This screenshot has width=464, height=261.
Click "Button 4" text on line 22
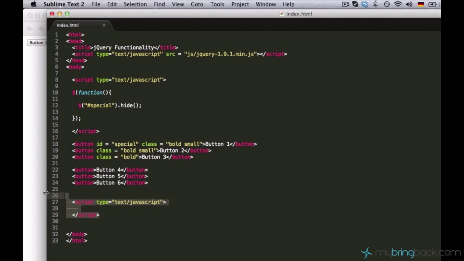coord(108,170)
